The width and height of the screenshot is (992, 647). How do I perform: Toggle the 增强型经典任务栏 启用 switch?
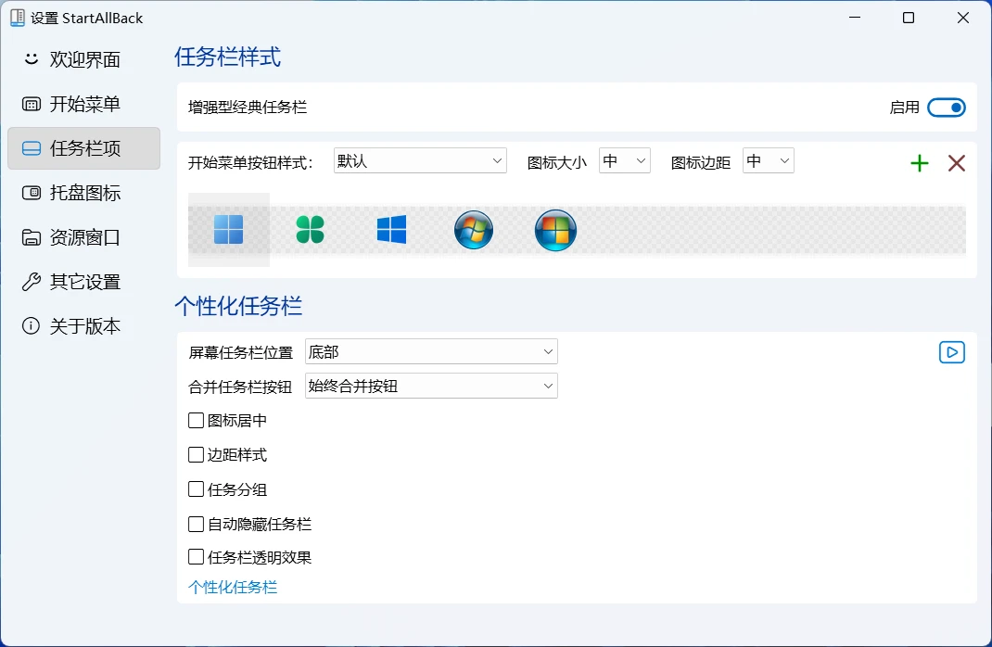(946, 108)
